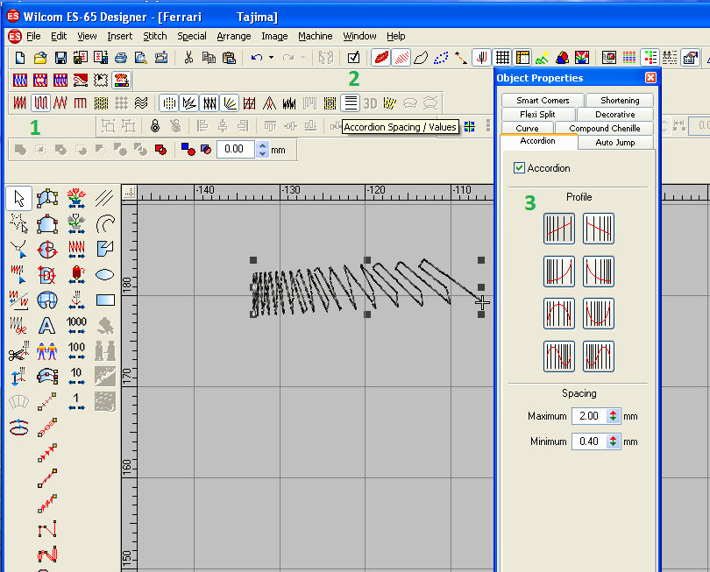This screenshot has height=572, width=710.
Task: Switch to the Auto Jump tab
Action: [x=614, y=142]
